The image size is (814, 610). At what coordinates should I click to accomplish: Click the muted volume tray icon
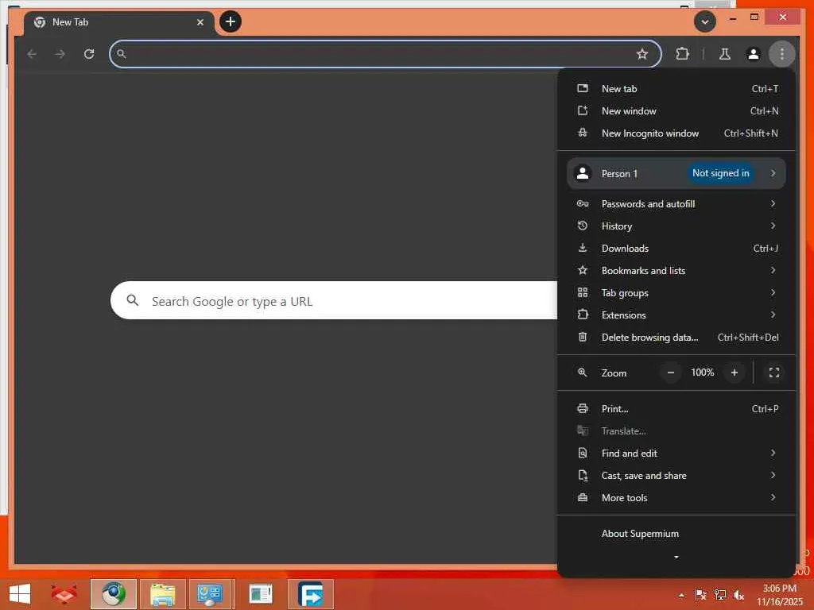tap(738, 595)
